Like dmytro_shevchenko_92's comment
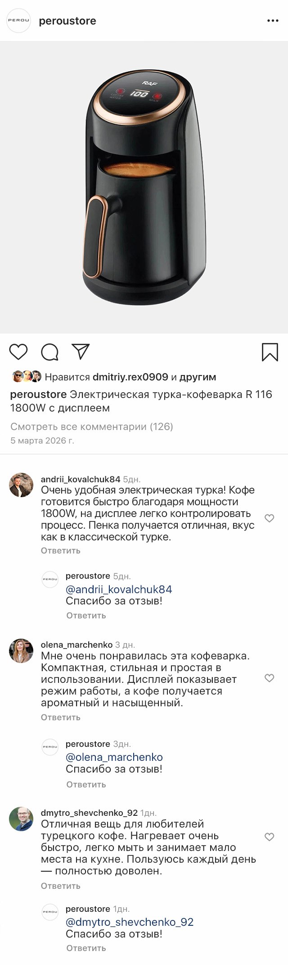This screenshot has width=288, height=965. 269,837
